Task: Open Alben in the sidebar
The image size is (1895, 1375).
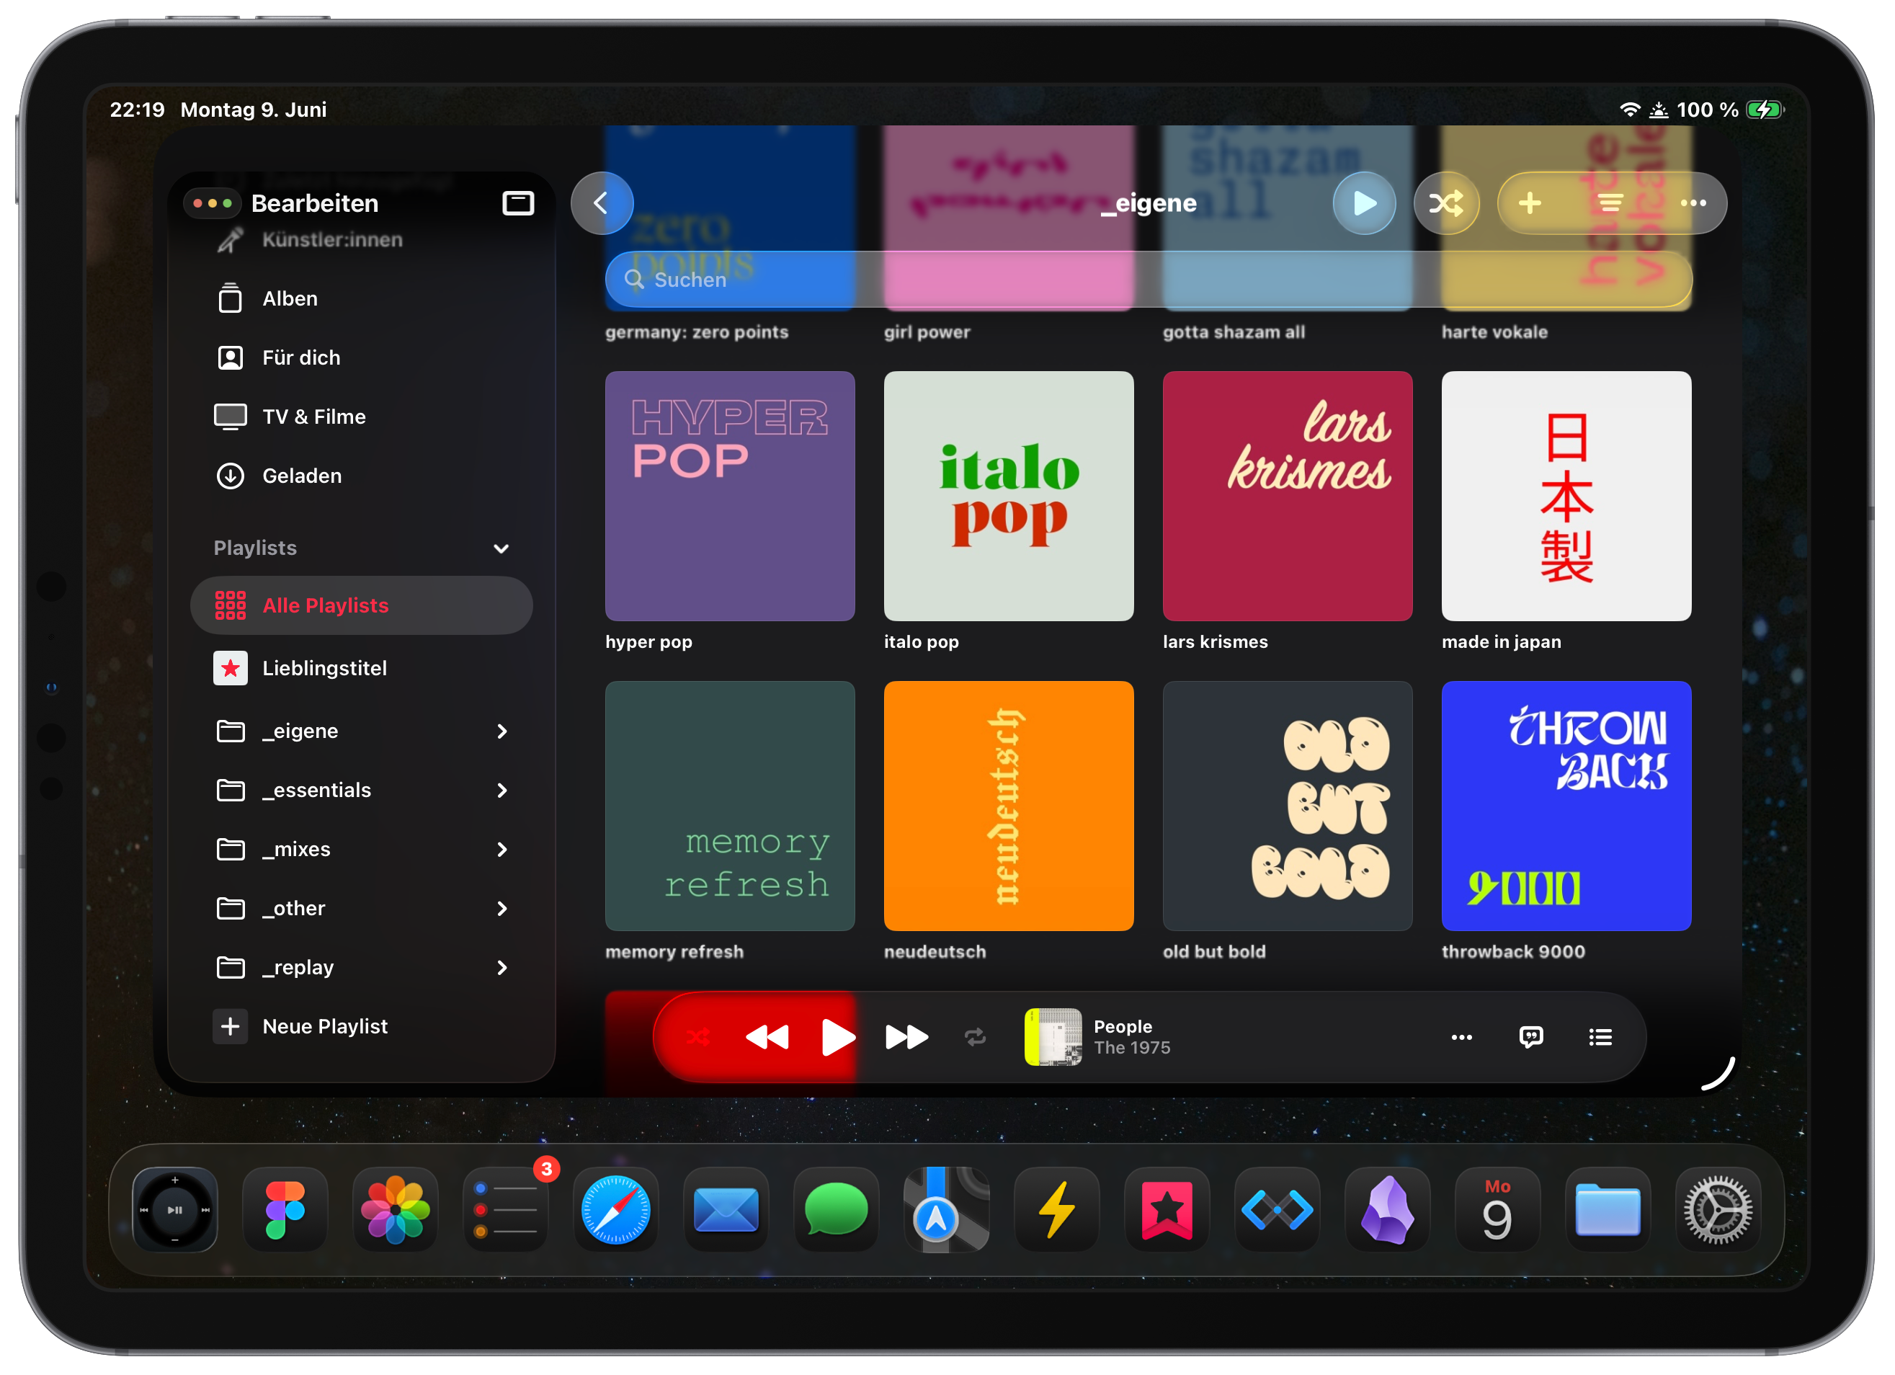Action: (361, 299)
